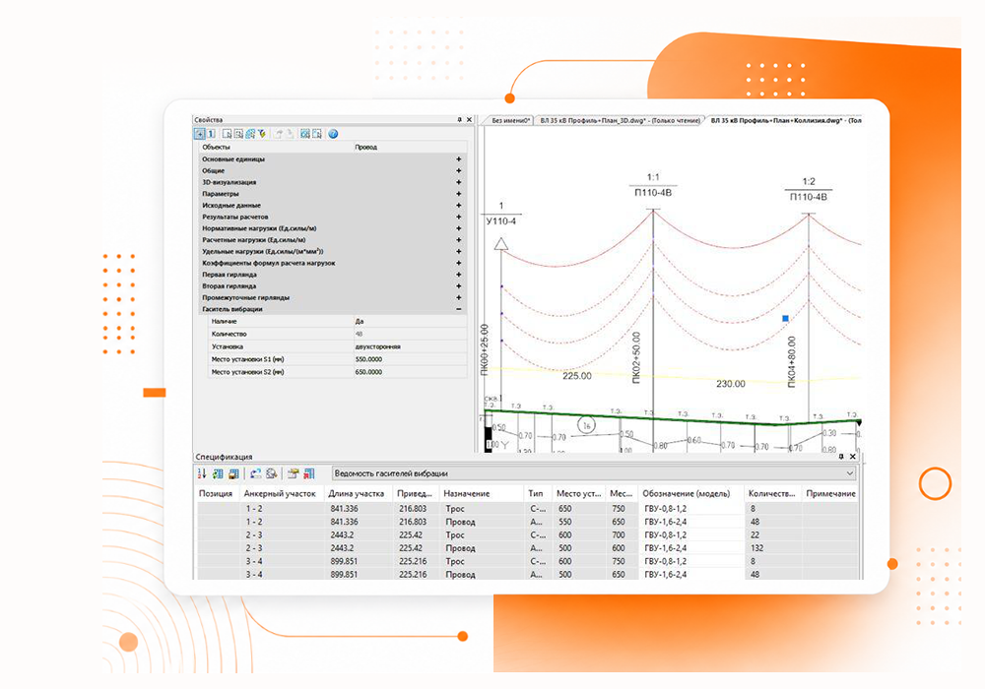Close the Спецификация panel
Screen dimensions: 985x689
[x=852, y=456]
